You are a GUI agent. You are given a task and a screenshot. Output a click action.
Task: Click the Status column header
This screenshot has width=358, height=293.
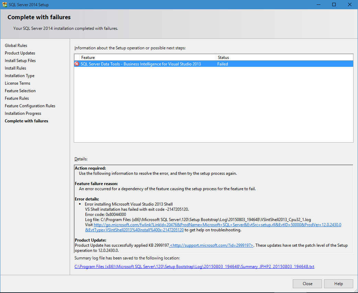(x=223, y=58)
